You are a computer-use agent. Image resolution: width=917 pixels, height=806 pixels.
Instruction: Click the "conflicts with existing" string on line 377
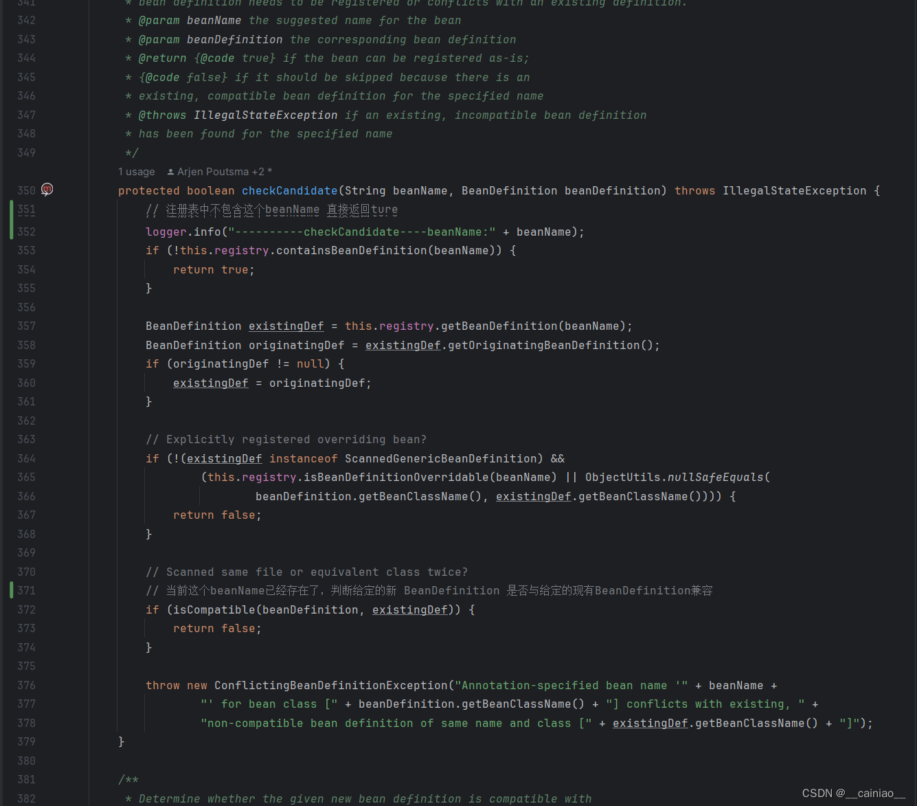(705, 704)
